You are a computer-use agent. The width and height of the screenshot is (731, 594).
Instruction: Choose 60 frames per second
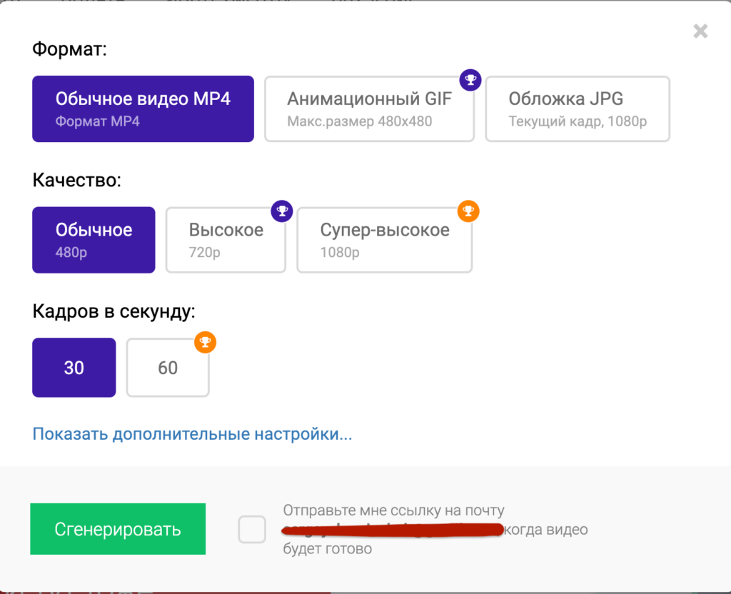[168, 368]
